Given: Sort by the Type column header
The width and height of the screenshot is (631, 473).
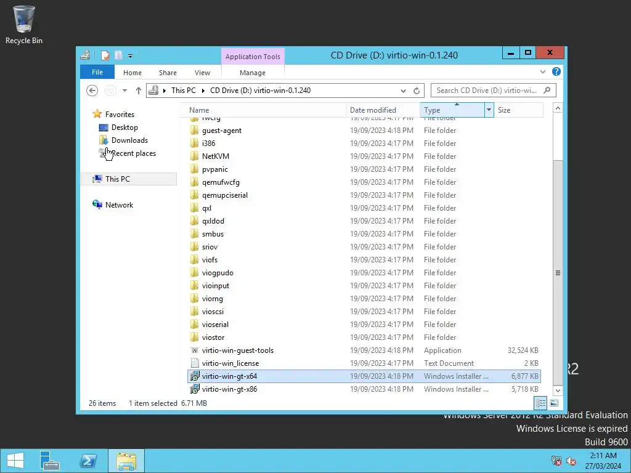Looking at the screenshot, I should 452,110.
